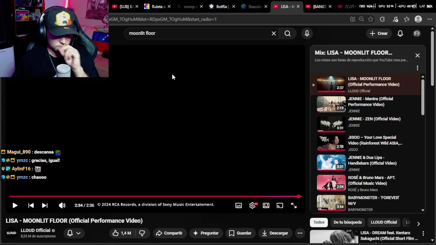Open the LLOUD Official channel link
This screenshot has height=245, width=436.
point(35,230)
